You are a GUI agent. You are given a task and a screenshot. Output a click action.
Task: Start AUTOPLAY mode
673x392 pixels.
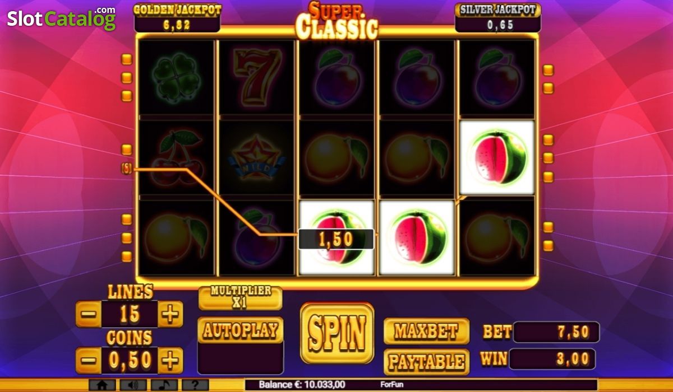241,330
